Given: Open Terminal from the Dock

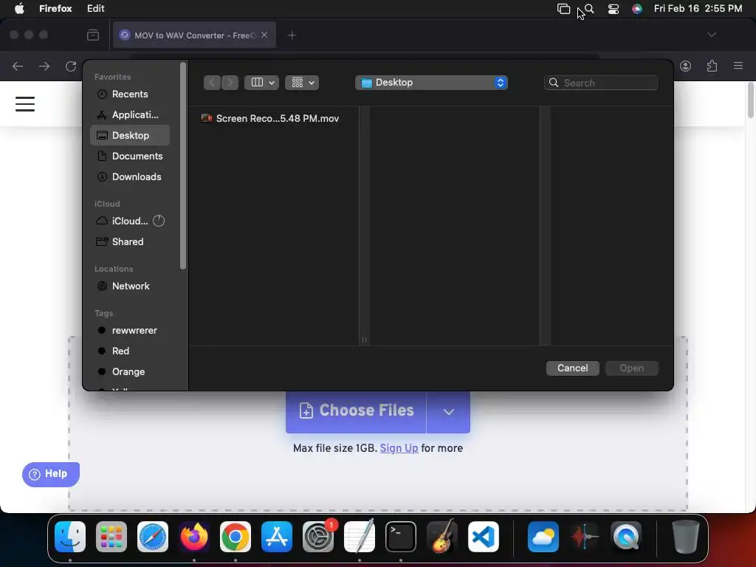Looking at the screenshot, I should pyautogui.click(x=401, y=537).
